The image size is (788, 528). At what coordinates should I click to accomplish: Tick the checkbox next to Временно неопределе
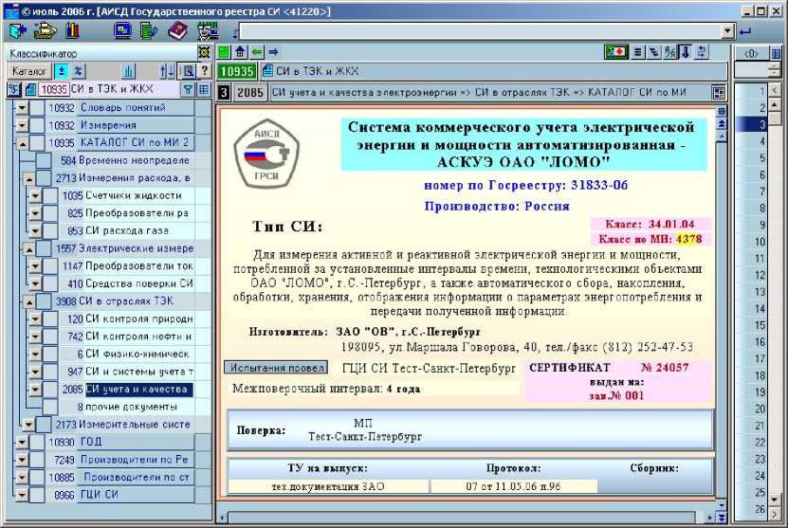(45, 160)
